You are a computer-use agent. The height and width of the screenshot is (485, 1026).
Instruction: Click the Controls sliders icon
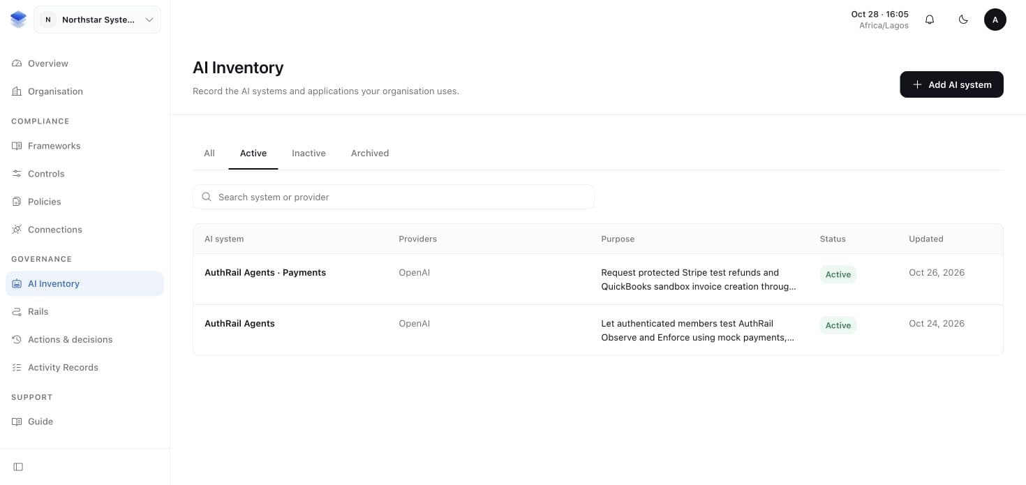click(x=17, y=174)
